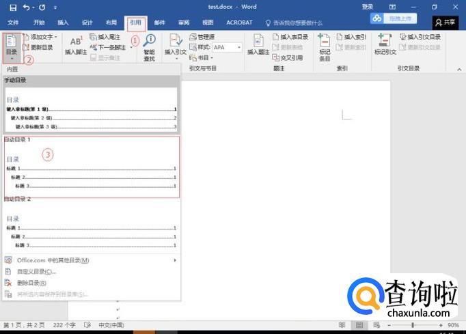This screenshot has height=334, width=466.
Task: Click the 插入脚注 footnote icon
Action: coord(75,46)
